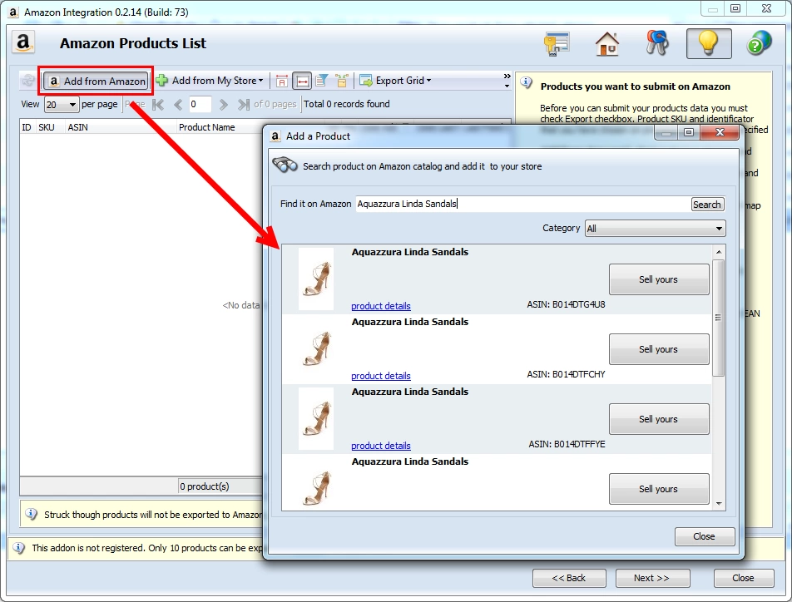Click the info icon beside Products you want to submit
The height and width of the screenshot is (602, 792).
pyautogui.click(x=527, y=83)
